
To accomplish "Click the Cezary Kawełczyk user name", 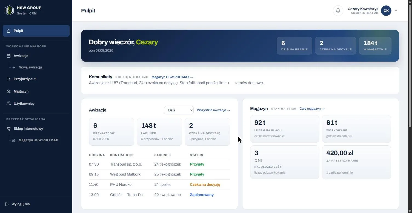I will tap(363, 9).
